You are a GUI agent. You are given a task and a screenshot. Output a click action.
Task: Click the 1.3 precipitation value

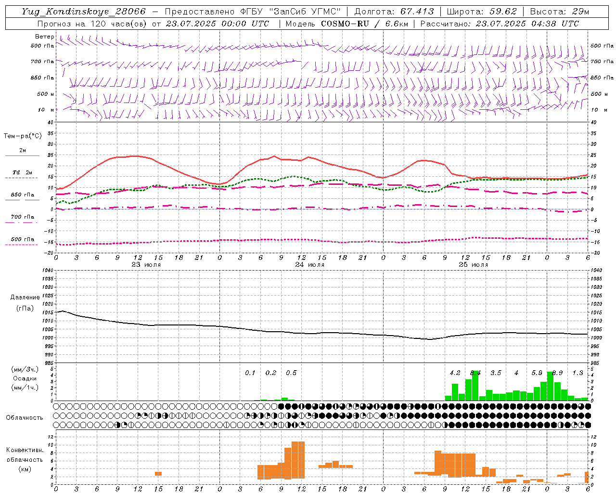[577, 373]
